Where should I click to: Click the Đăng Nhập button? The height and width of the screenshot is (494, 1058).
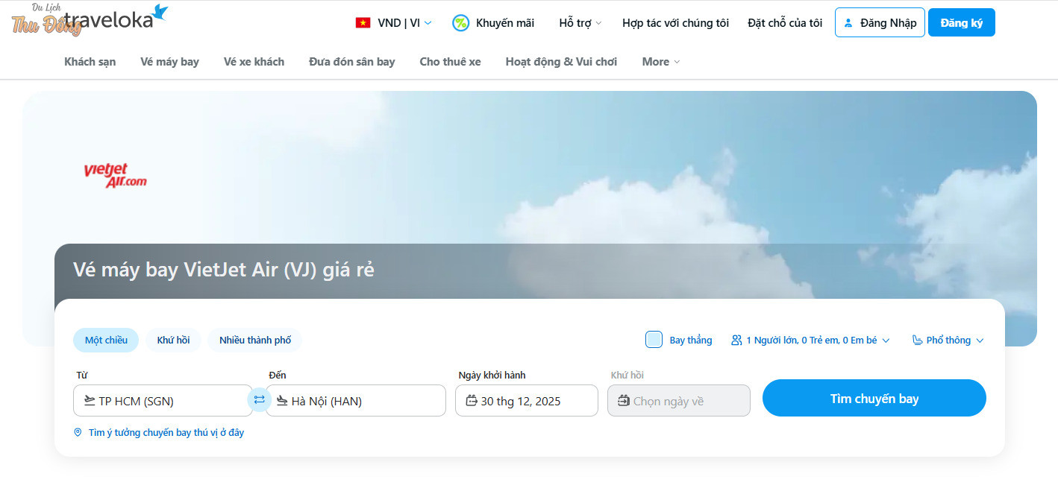click(880, 22)
